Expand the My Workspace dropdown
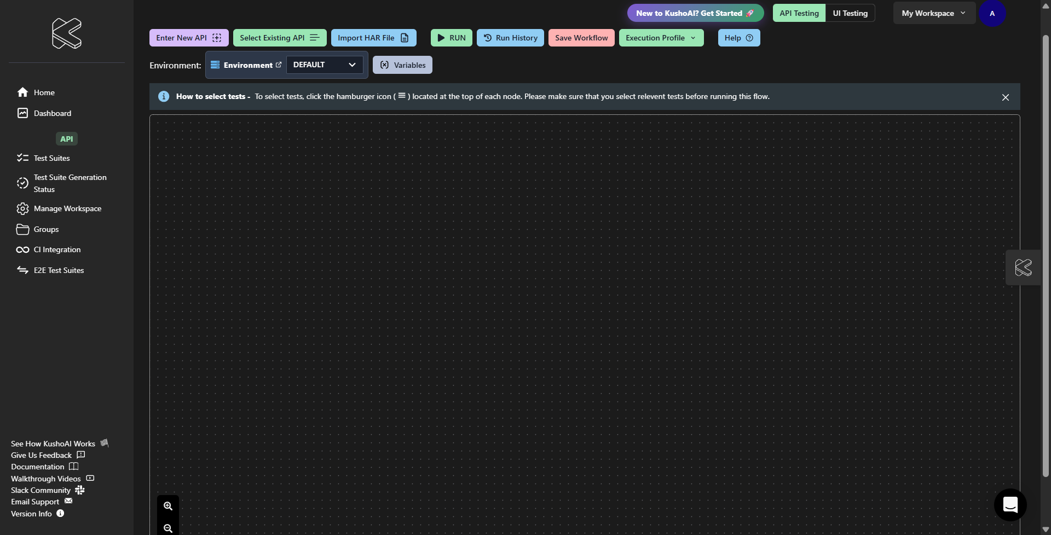1051x535 pixels. pos(933,13)
